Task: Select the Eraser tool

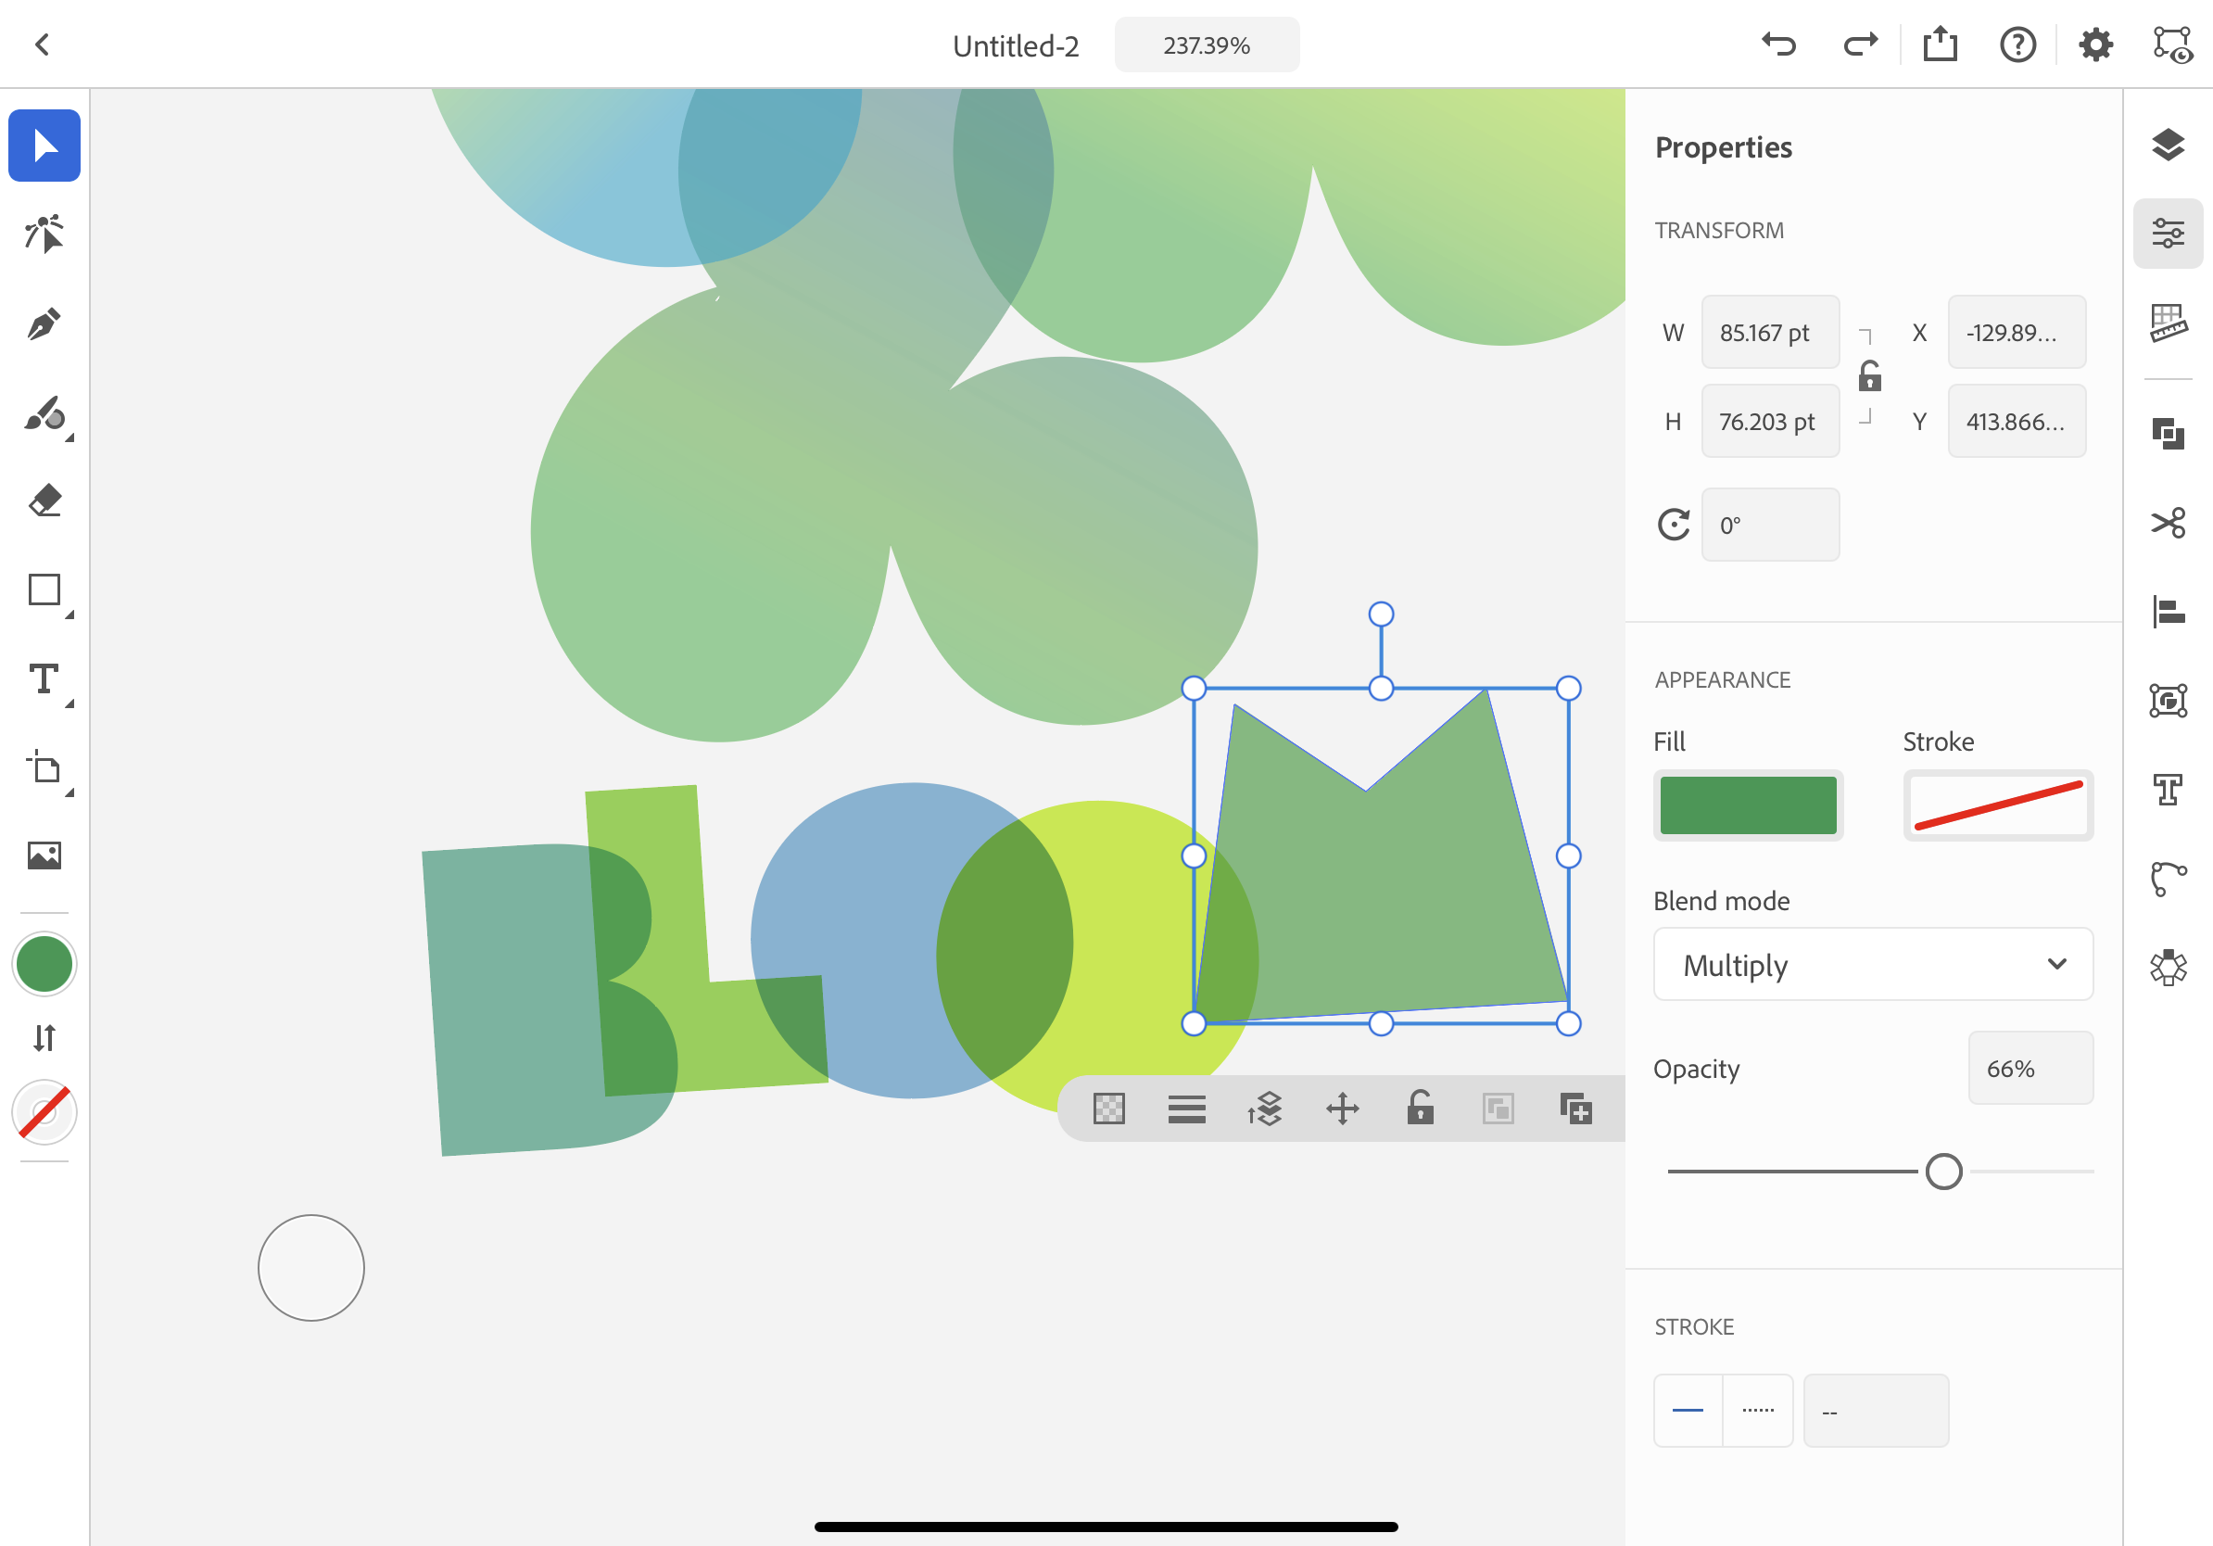Action: [x=44, y=501]
